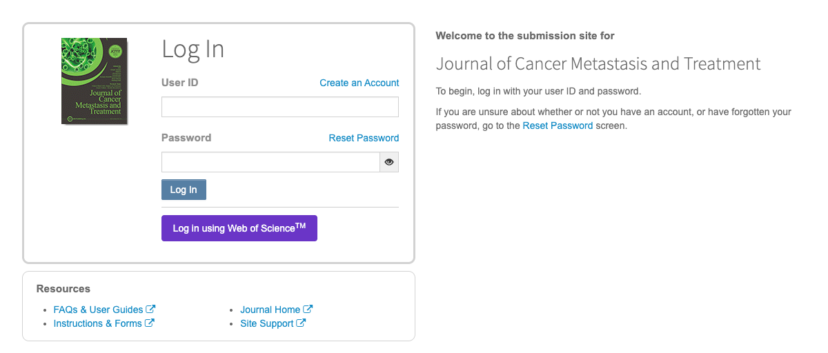Screen dimensions: 828x353
Task: Focus the Password text field
Action: pyautogui.click(x=270, y=162)
